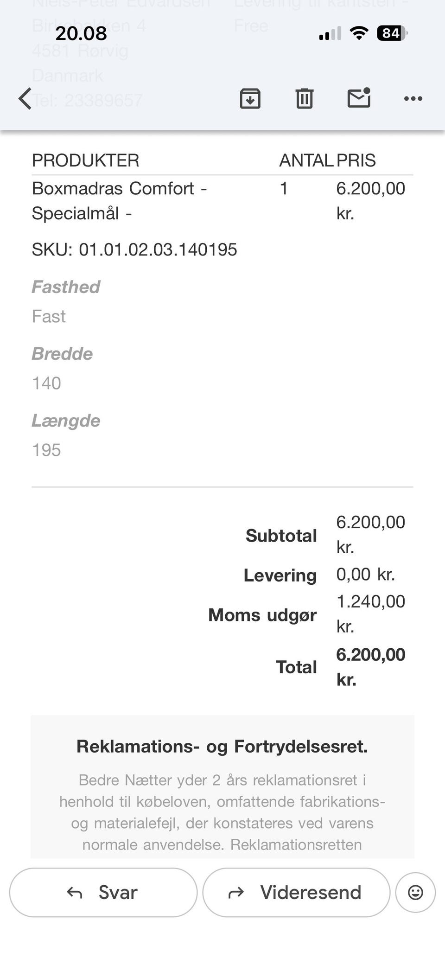The height and width of the screenshot is (965, 445).
Task: Tap the Moms udgør label
Action: (262, 614)
